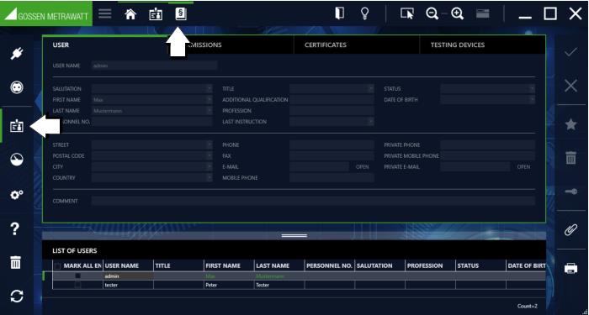This screenshot has width=589, height=315.
Task: Open the plug connection sidebar icon
Action: [17, 54]
